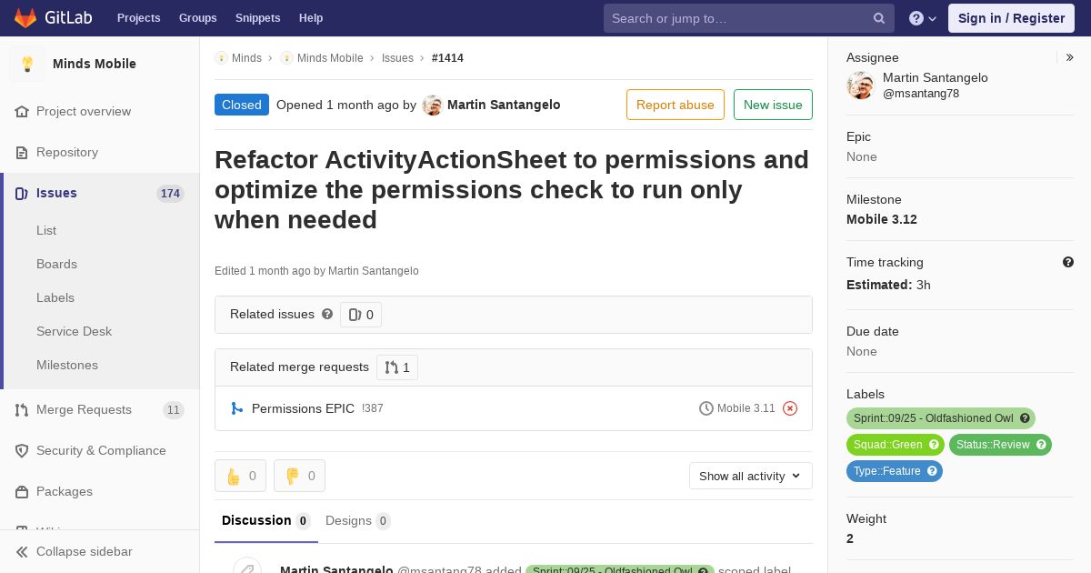Click the thumbs up reaction

(x=240, y=476)
